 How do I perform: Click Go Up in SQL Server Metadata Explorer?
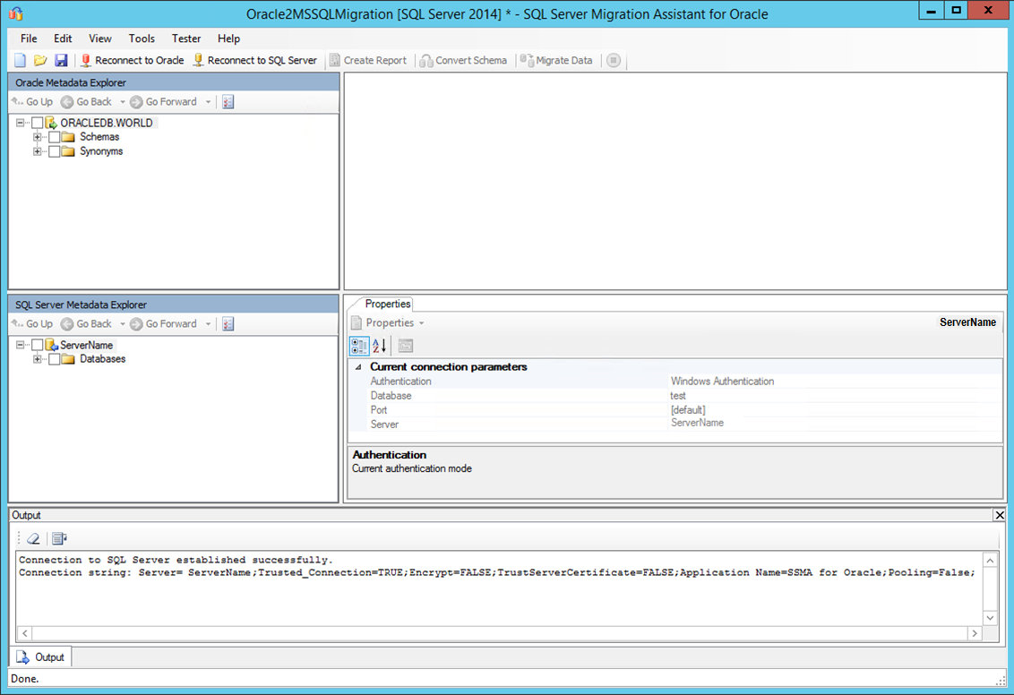pyautogui.click(x=32, y=324)
